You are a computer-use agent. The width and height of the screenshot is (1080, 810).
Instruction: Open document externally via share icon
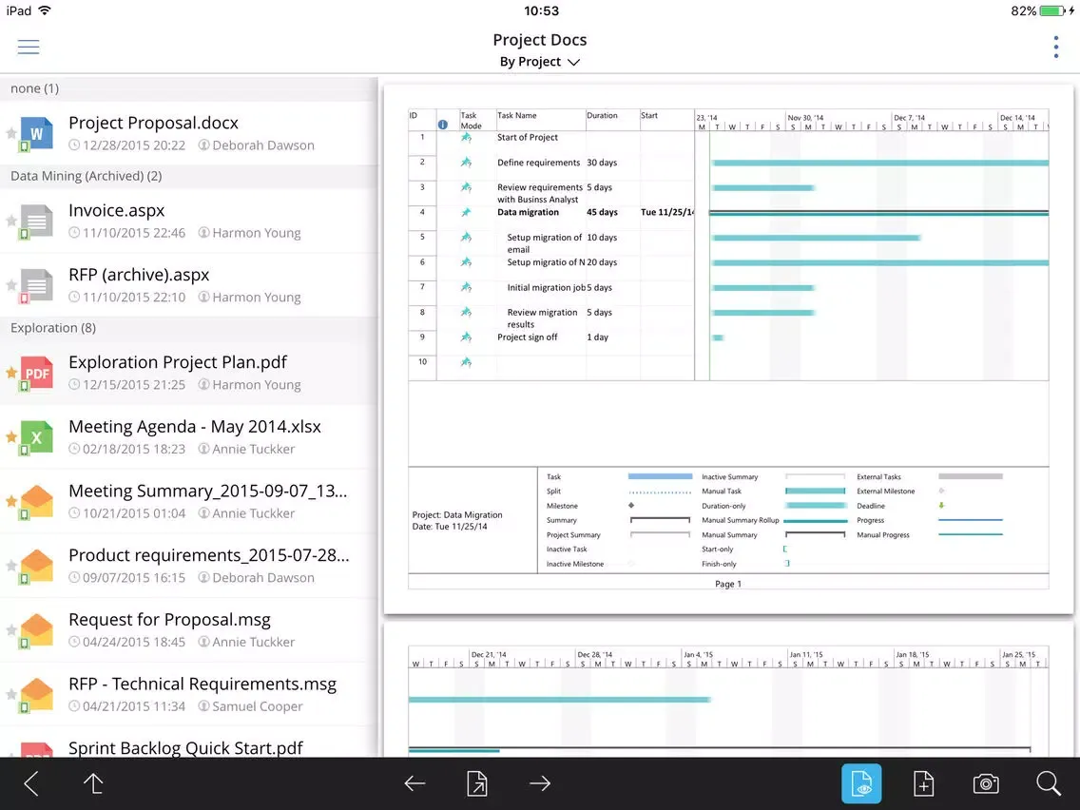tap(476, 783)
